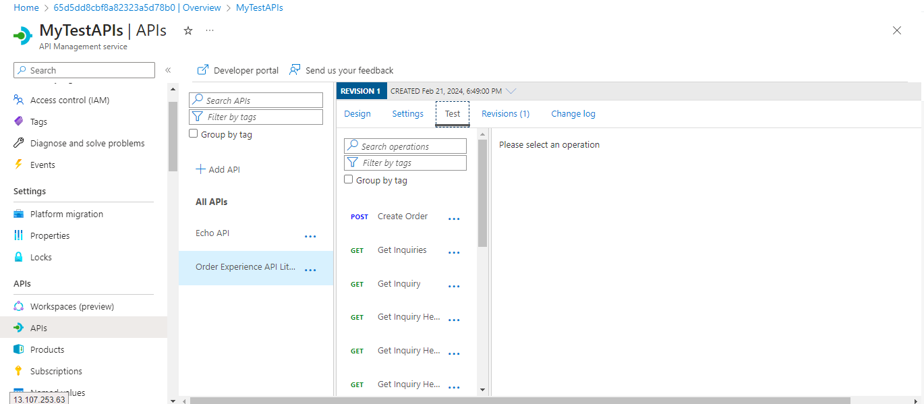Click the operations Filter by tags field

click(405, 163)
